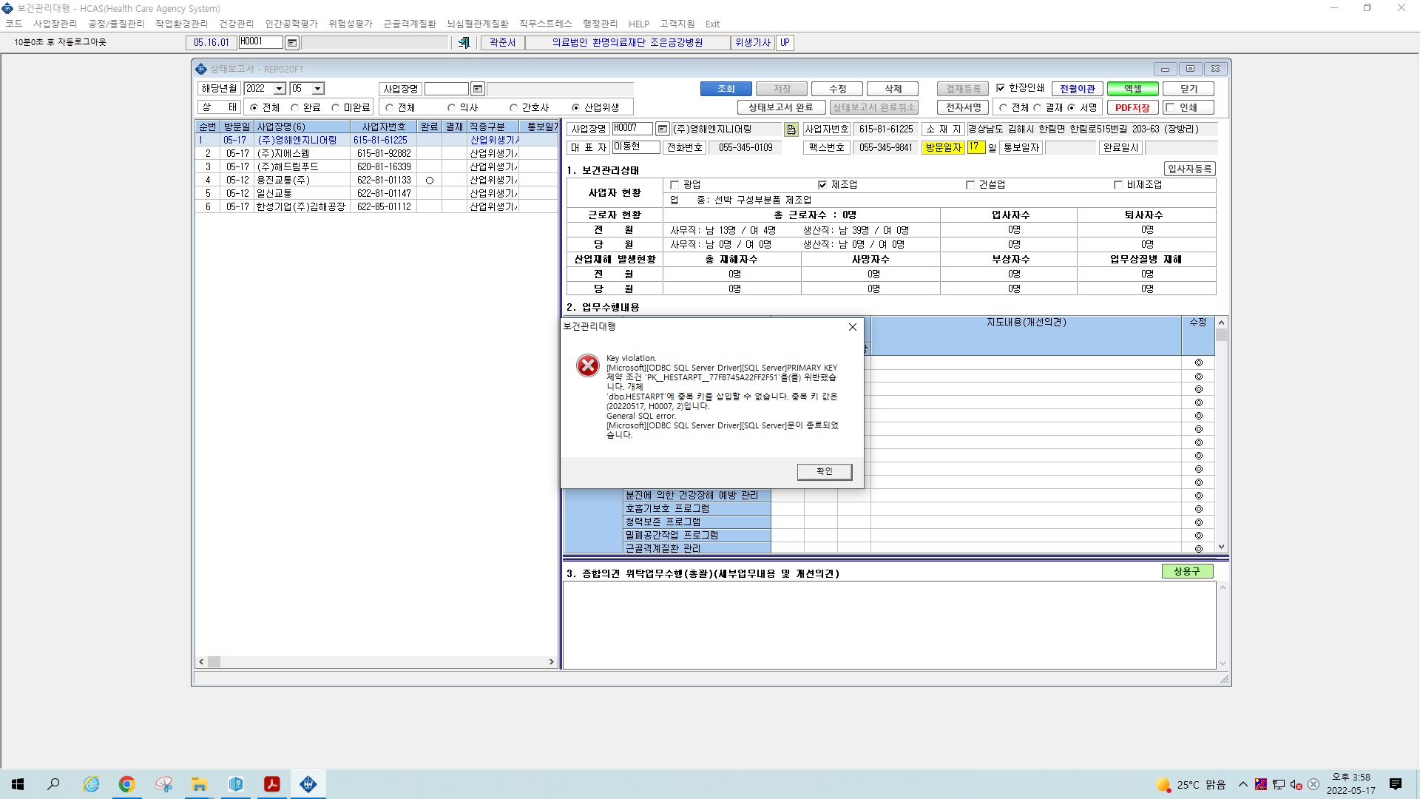The width and height of the screenshot is (1420, 799).
Task: Open the 건강관리 menu
Action: click(x=237, y=24)
